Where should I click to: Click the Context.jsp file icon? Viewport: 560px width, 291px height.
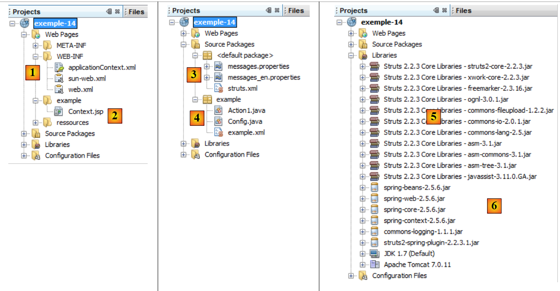click(x=59, y=112)
